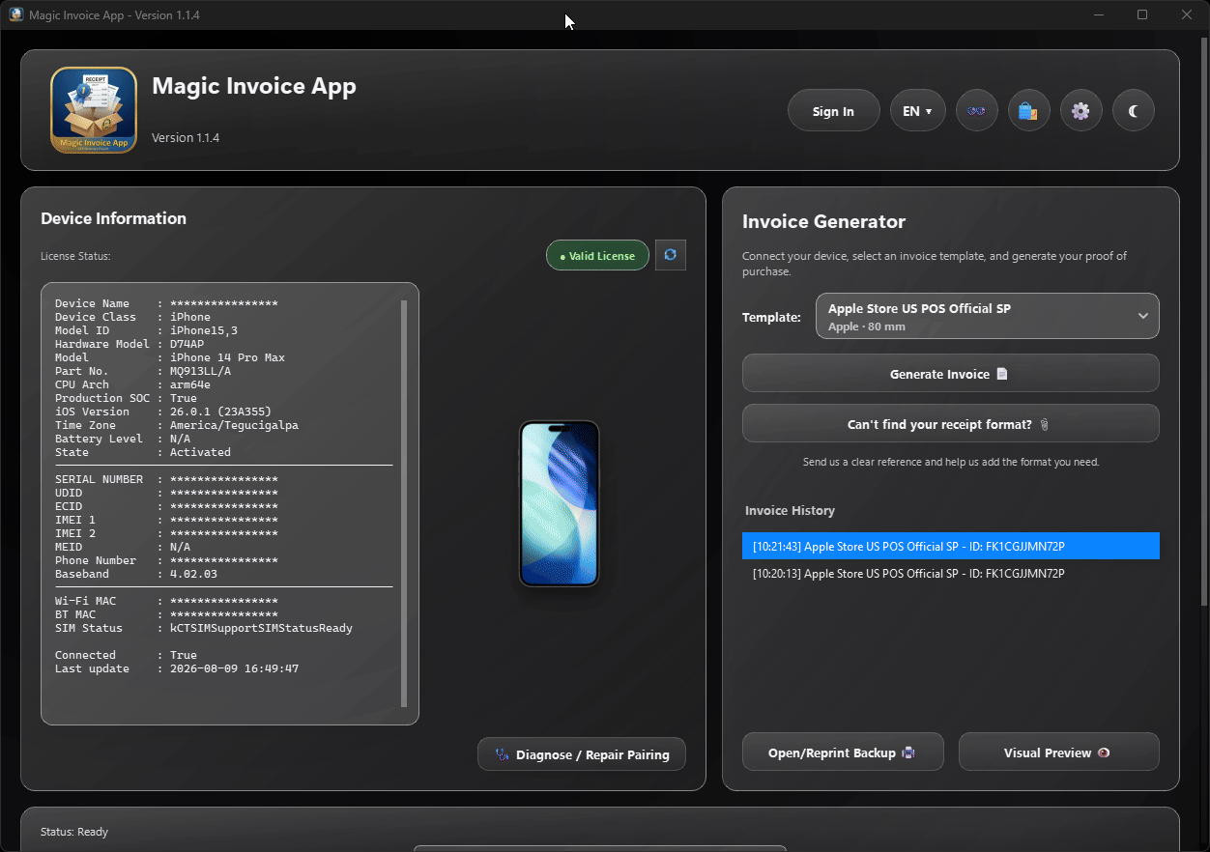The image size is (1210, 852).
Task: Click the "MQ913LL/A" part number value
Action: pos(200,371)
